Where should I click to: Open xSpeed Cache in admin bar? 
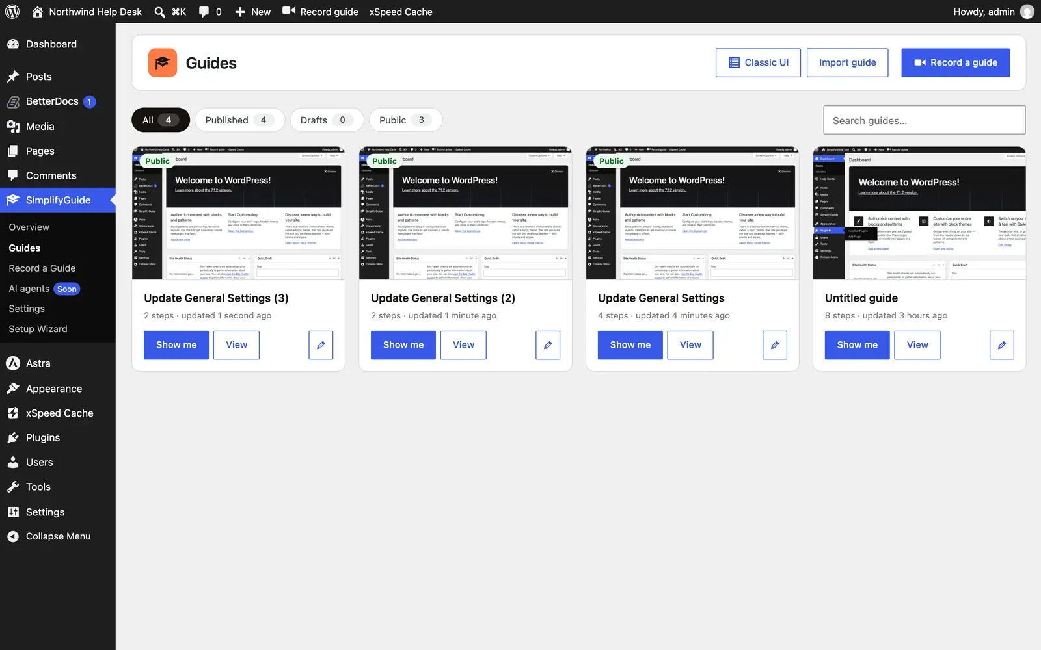coord(401,12)
